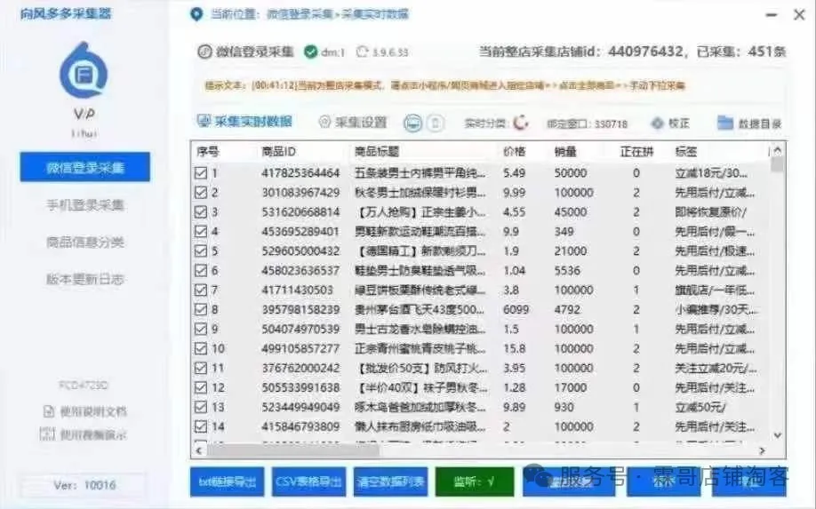This screenshot has width=816, height=509.
Task: Toggle the green 监听 listener button
Action: pos(474,482)
